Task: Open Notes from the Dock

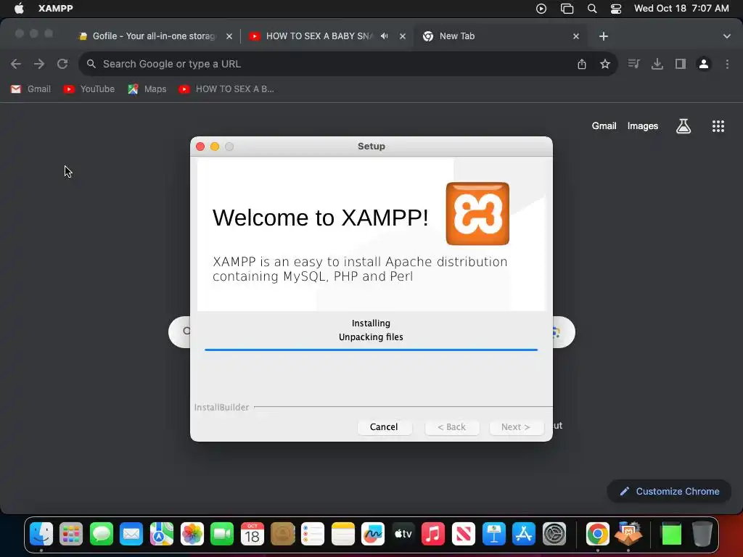Action: pos(342,535)
